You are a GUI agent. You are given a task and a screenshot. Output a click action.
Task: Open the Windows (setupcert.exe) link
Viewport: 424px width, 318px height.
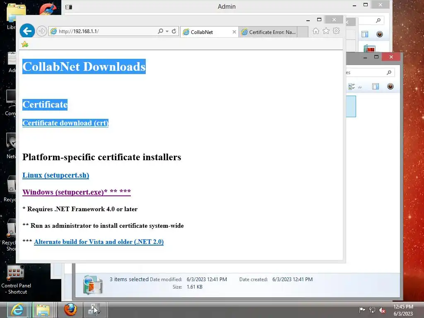pos(77,192)
